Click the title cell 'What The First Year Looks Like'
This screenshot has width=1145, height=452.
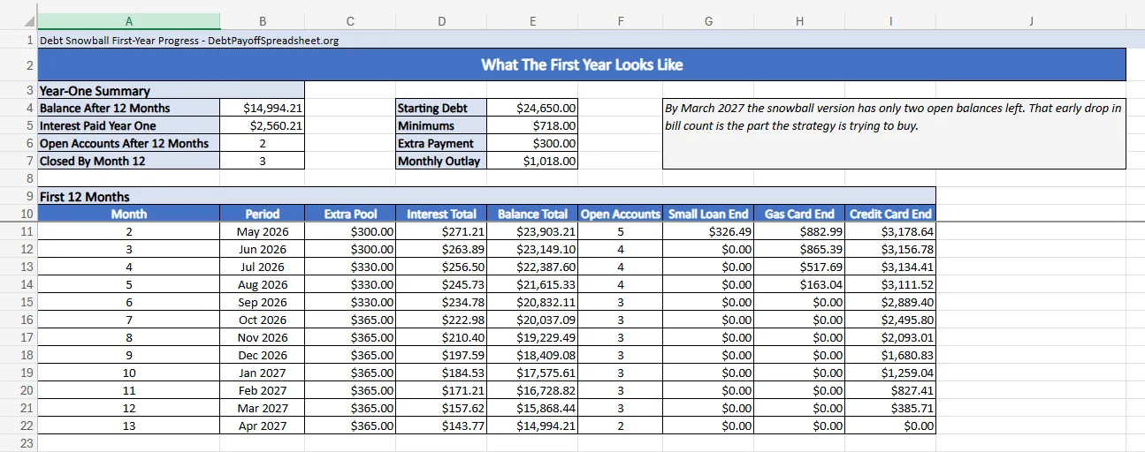[x=582, y=64]
